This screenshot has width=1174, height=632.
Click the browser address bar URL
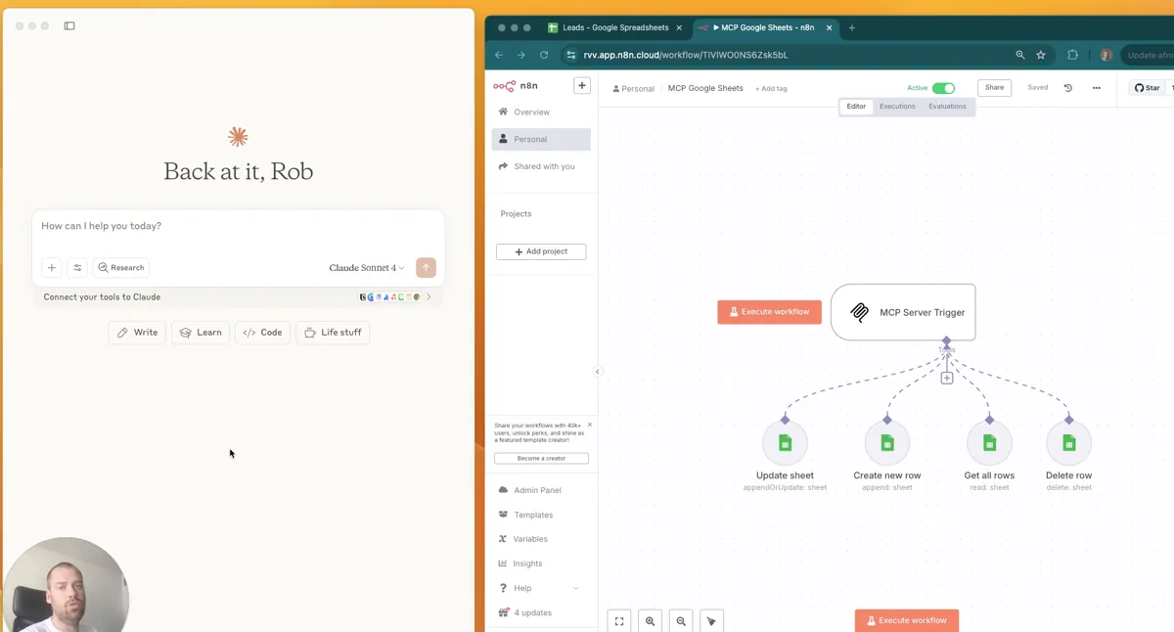coord(686,55)
